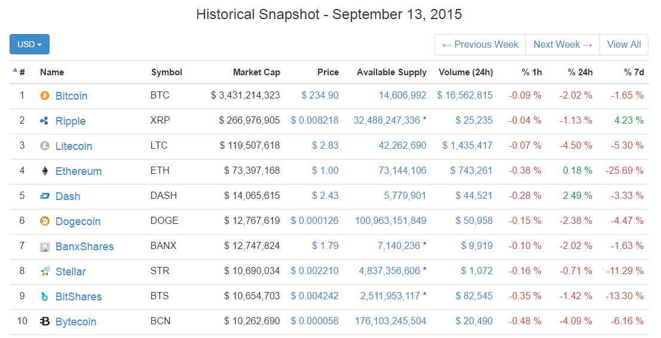661x338 pixels.
Task: Click the Ripple logo icon
Action: (45, 121)
